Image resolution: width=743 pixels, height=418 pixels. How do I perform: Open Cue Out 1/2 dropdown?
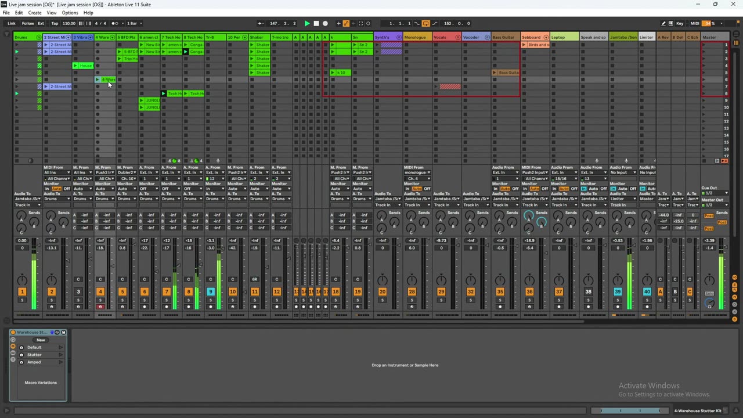[x=715, y=193]
